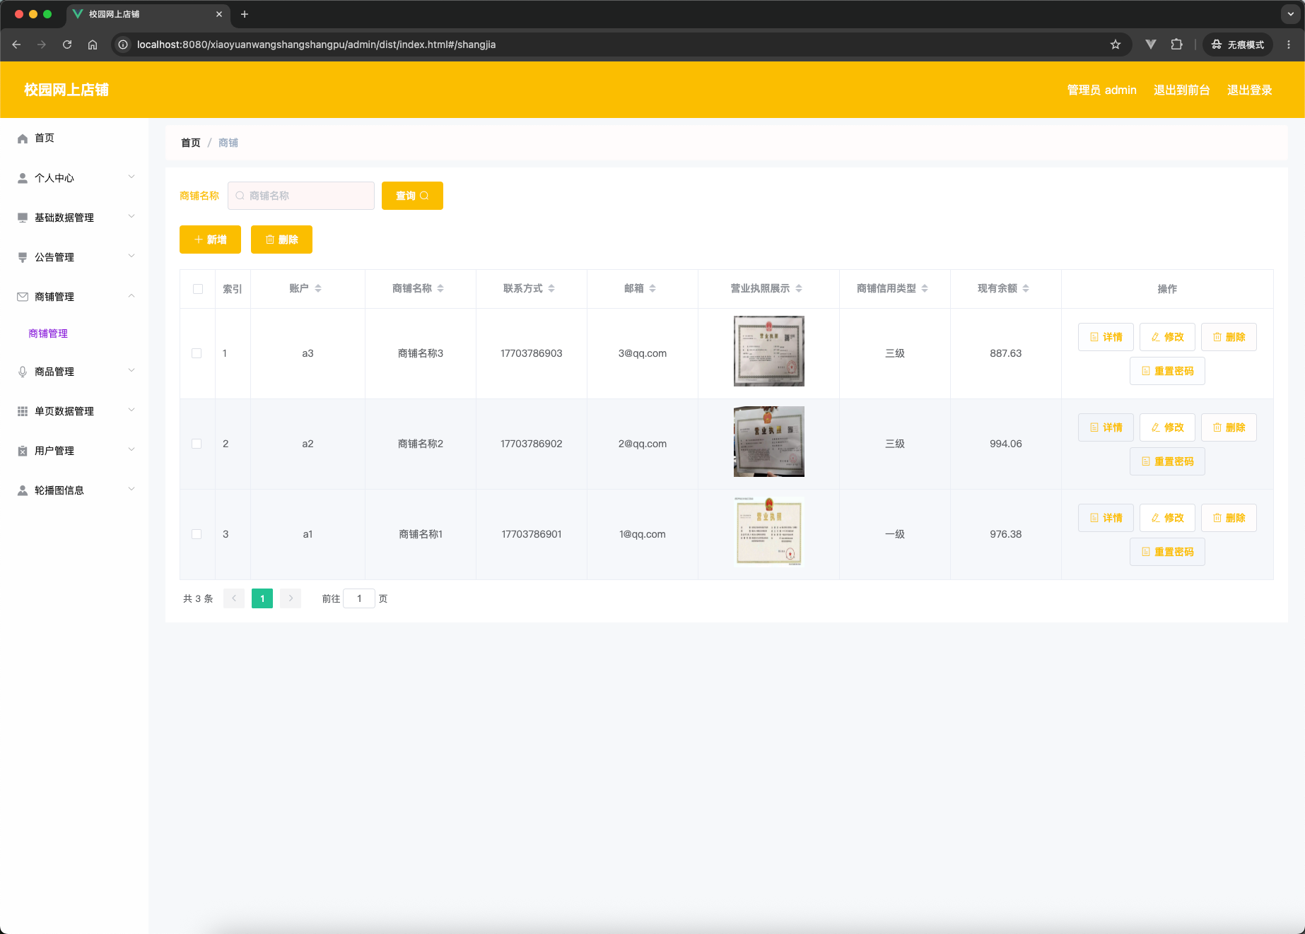Screen dimensions: 1305x934
Task: Open the browser home page icon
Action: (93, 45)
